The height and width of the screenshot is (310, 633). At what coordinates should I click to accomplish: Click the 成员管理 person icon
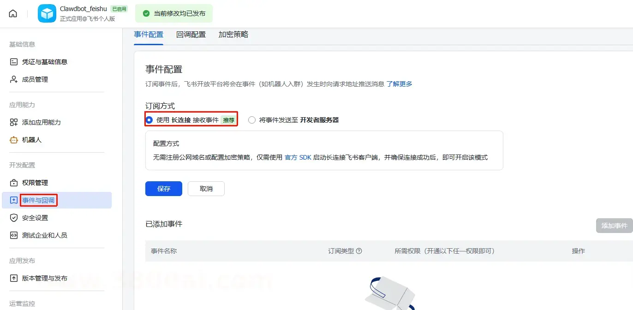click(x=14, y=79)
